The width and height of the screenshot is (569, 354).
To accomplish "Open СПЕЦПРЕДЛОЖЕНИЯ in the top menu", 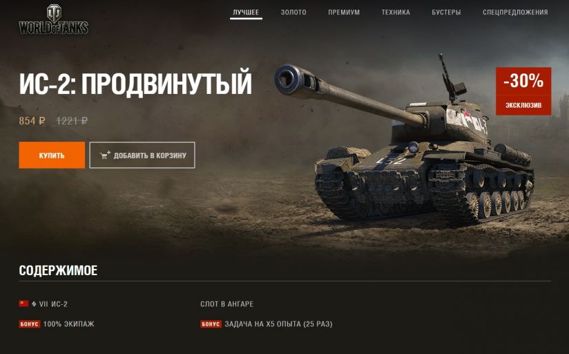I will (515, 12).
